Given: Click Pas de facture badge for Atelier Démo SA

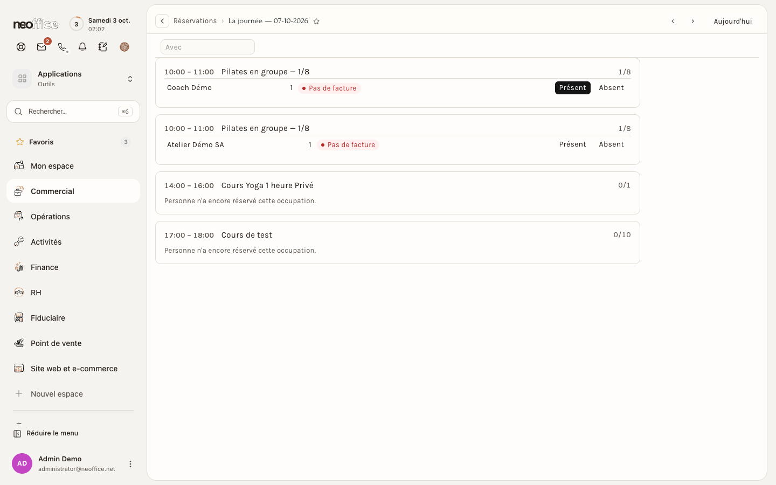Looking at the screenshot, I should click(x=348, y=145).
